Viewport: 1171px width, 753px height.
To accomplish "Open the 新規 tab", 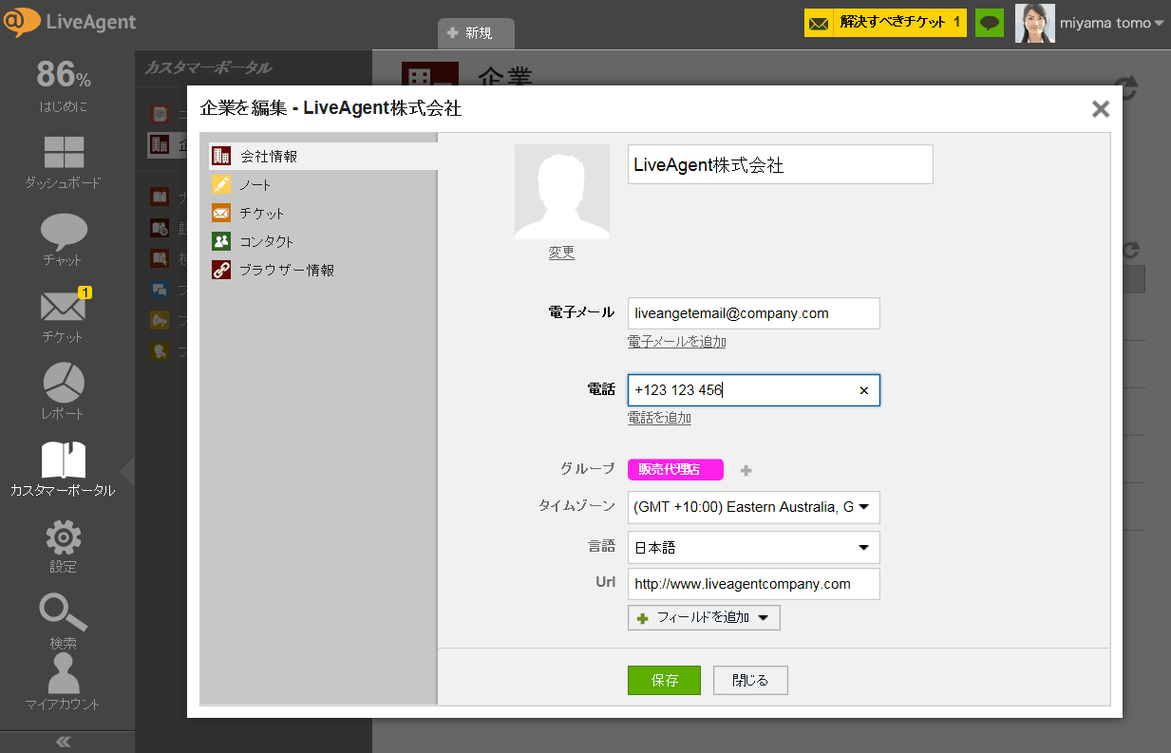I will click(475, 33).
